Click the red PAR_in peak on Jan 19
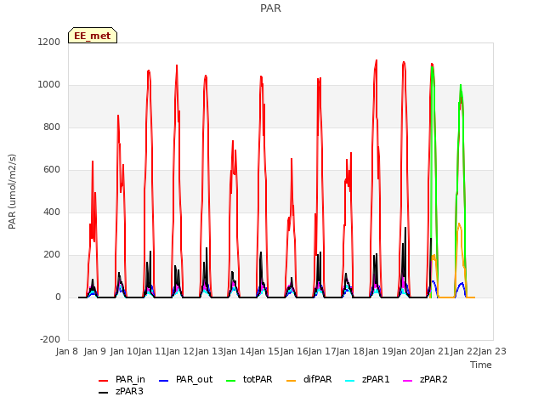544x408 pixels. (377, 60)
